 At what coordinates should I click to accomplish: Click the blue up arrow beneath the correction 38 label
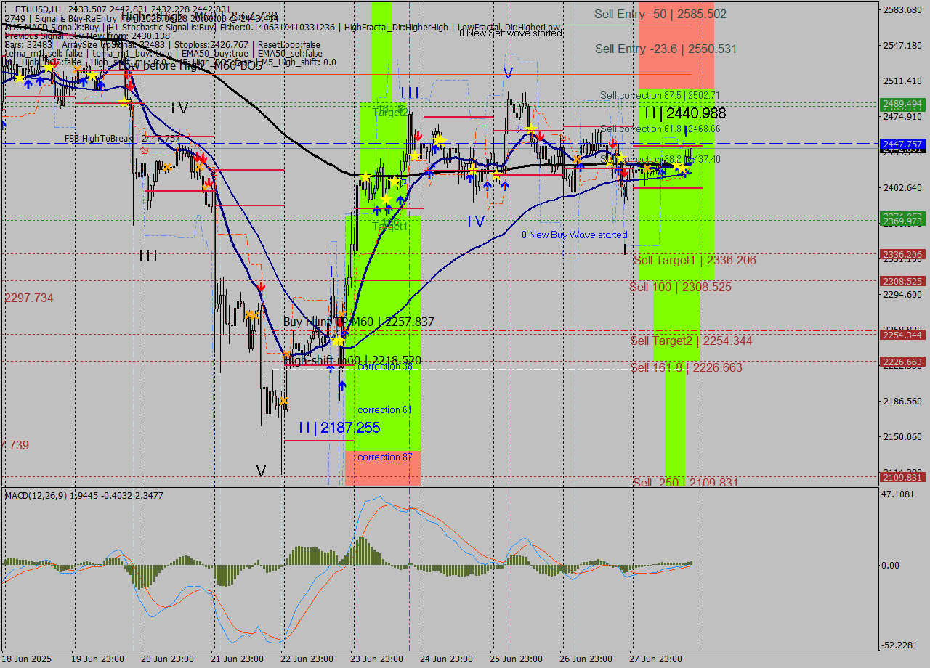[341, 384]
